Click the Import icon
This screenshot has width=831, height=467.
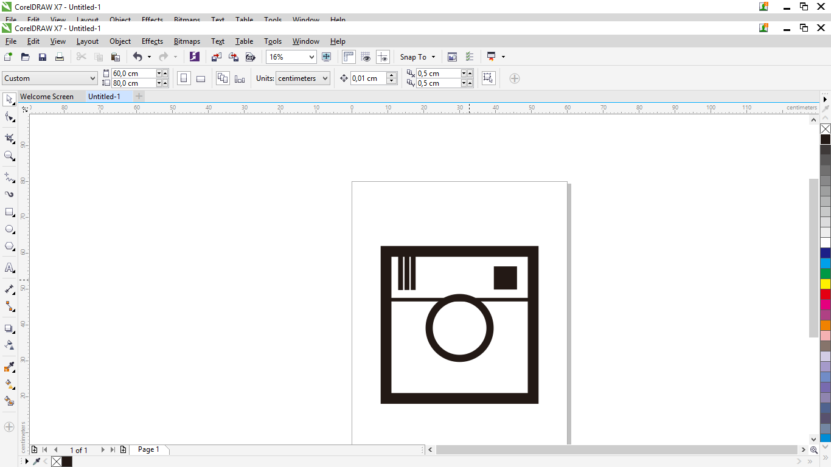(216, 57)
